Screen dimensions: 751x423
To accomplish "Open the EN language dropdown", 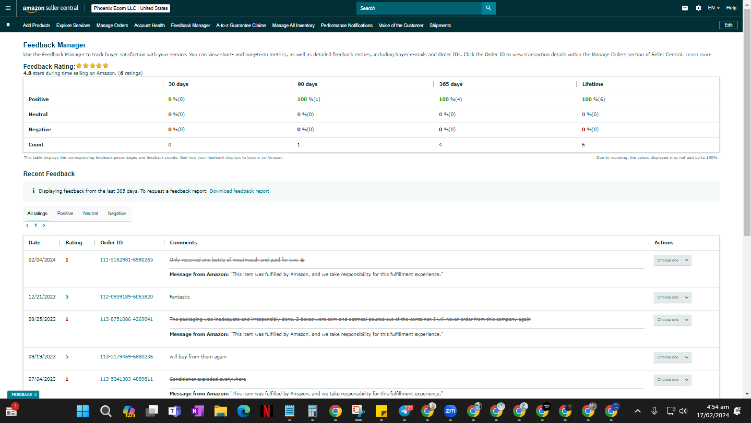I will 713,8.
